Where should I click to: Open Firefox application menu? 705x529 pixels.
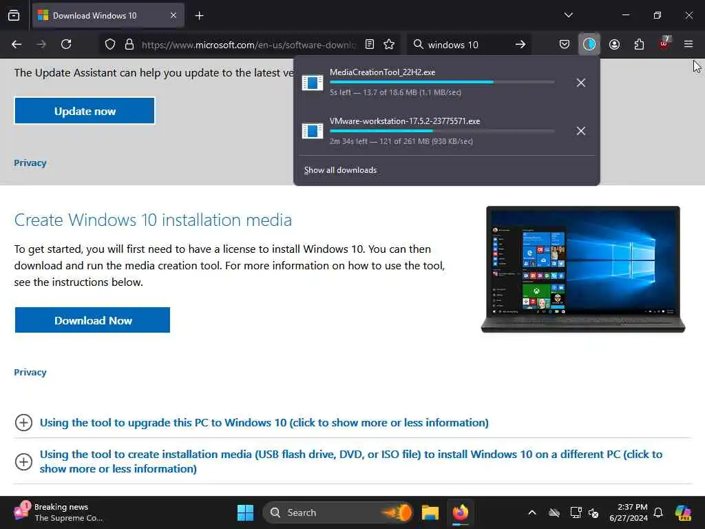point(688,44)
